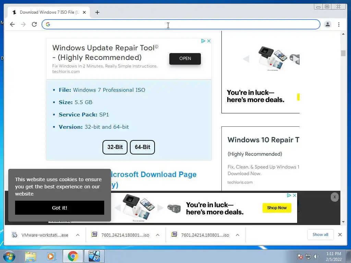Screen dimensions: 351x263
Task: Click the page scroll up arrow
Action: [x=343, y=34]
